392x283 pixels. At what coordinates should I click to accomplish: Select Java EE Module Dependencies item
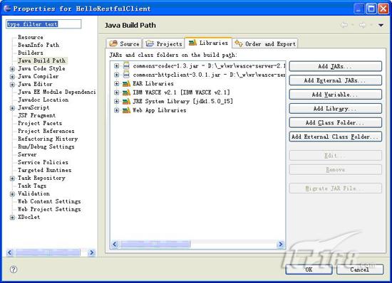57,92
